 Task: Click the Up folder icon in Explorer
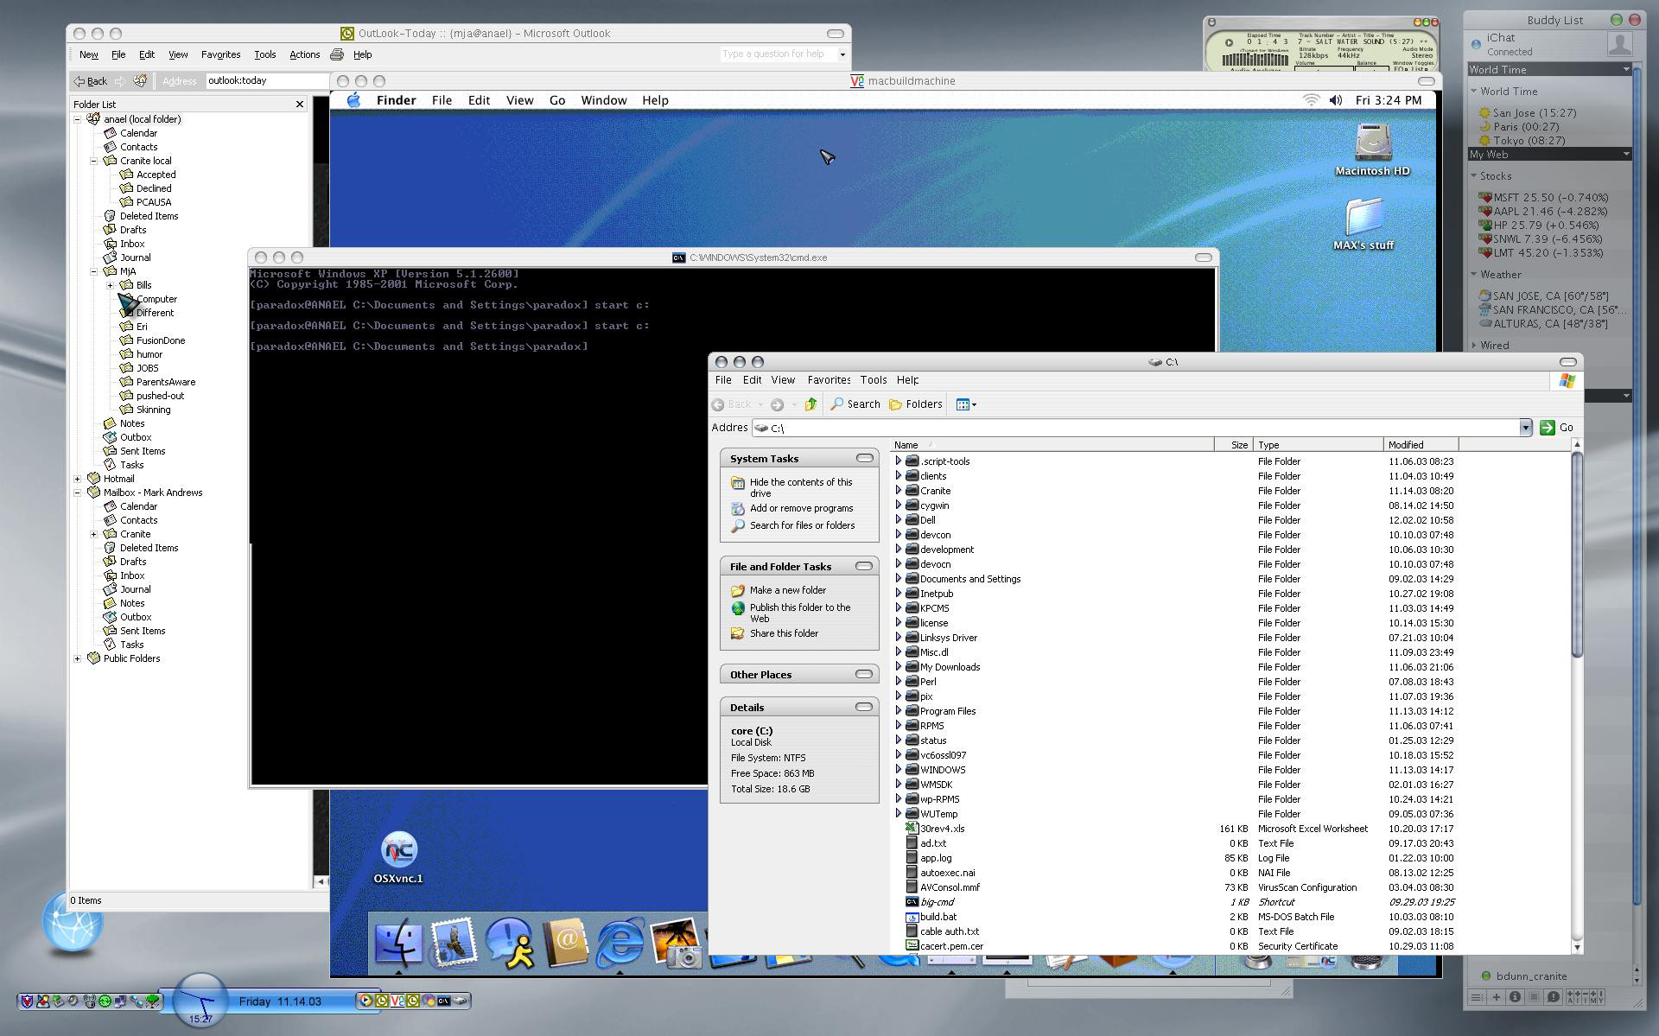(810, 404)
